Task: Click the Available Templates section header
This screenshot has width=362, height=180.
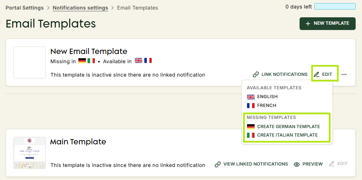Action: pyautogui.click(x=274, y=88)
